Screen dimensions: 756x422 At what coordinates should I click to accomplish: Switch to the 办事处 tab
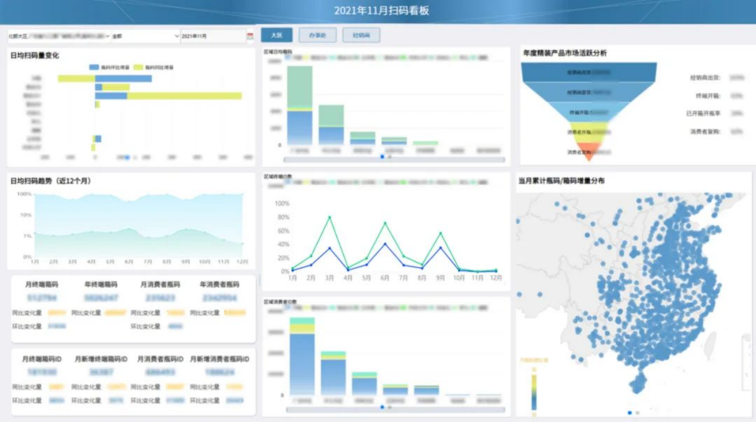(317, 35)
